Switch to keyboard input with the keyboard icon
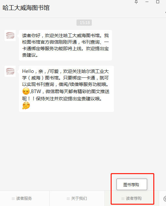The image size is (166, 206). [165, 199]
